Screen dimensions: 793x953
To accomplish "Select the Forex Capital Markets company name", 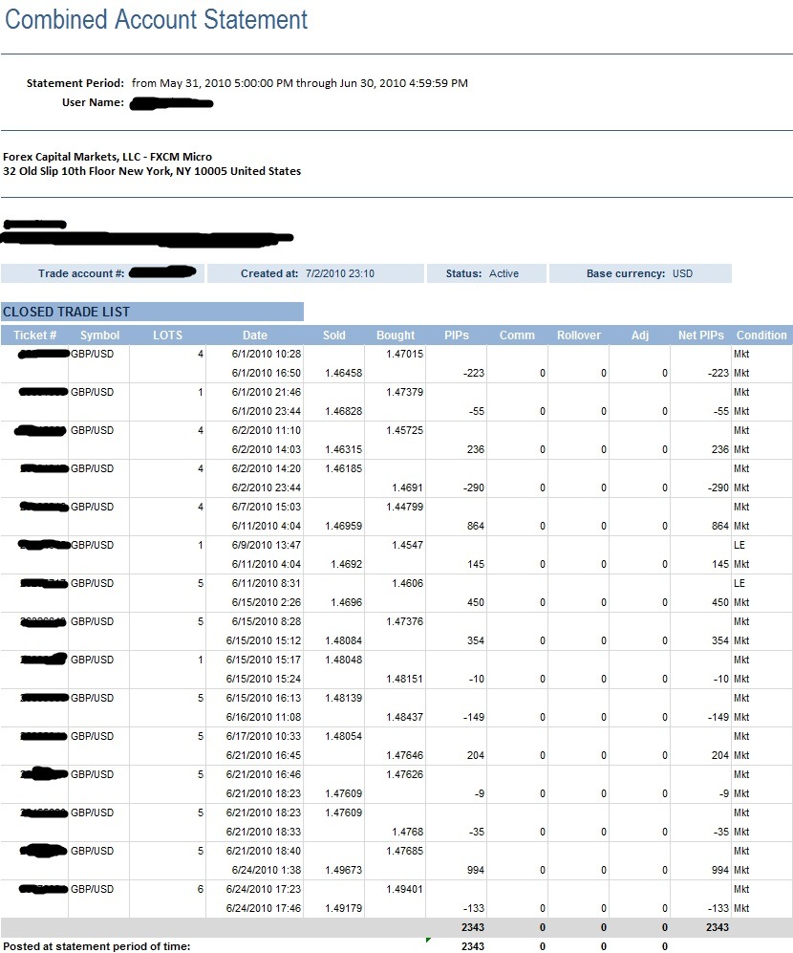I will point(107,157).
